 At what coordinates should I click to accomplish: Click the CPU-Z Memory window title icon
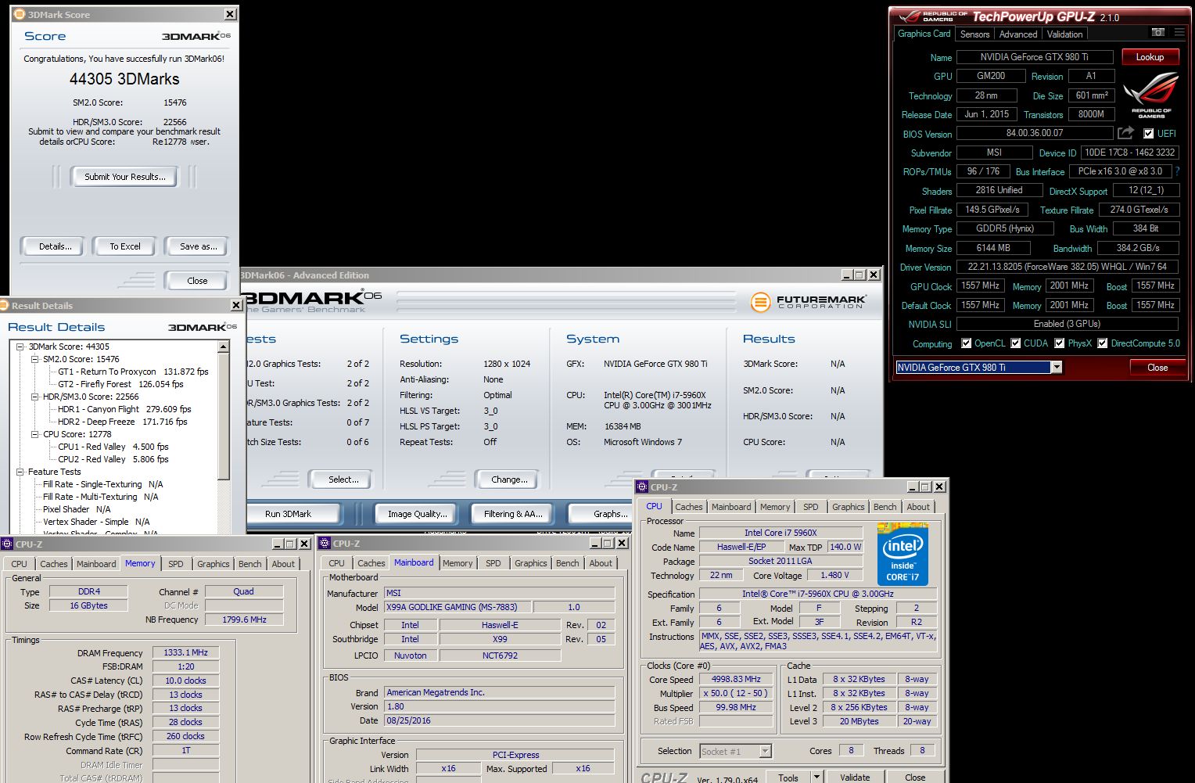pyautogui.click(x=7, y=544)
